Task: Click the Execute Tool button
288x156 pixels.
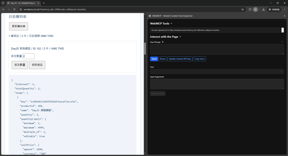Action: coord(158,94)
